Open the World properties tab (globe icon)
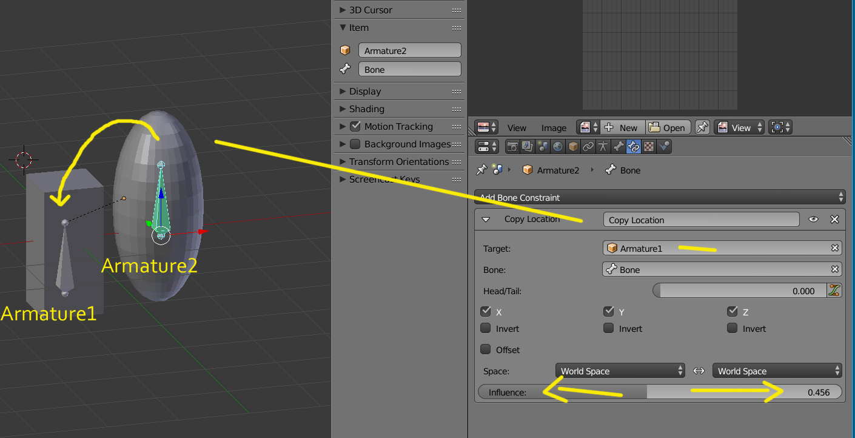Image resolution: width=855 pixels, height=438 pixels. click(x=558, y=146)
